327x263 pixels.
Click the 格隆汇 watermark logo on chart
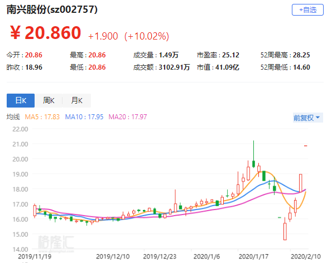pyautogui.click(x=56, y=243)
